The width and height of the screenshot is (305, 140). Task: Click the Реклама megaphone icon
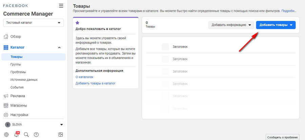click(6, 96)
